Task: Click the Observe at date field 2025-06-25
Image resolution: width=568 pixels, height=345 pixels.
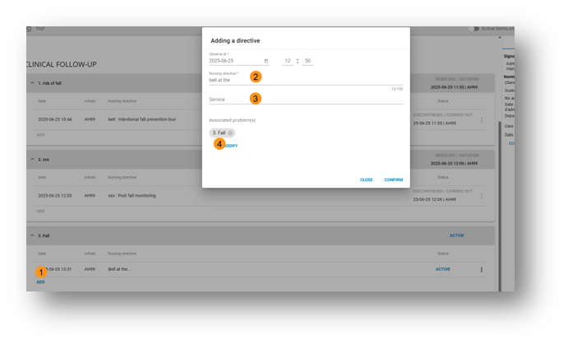Action: pyautogui.click(x=233, y=61)
